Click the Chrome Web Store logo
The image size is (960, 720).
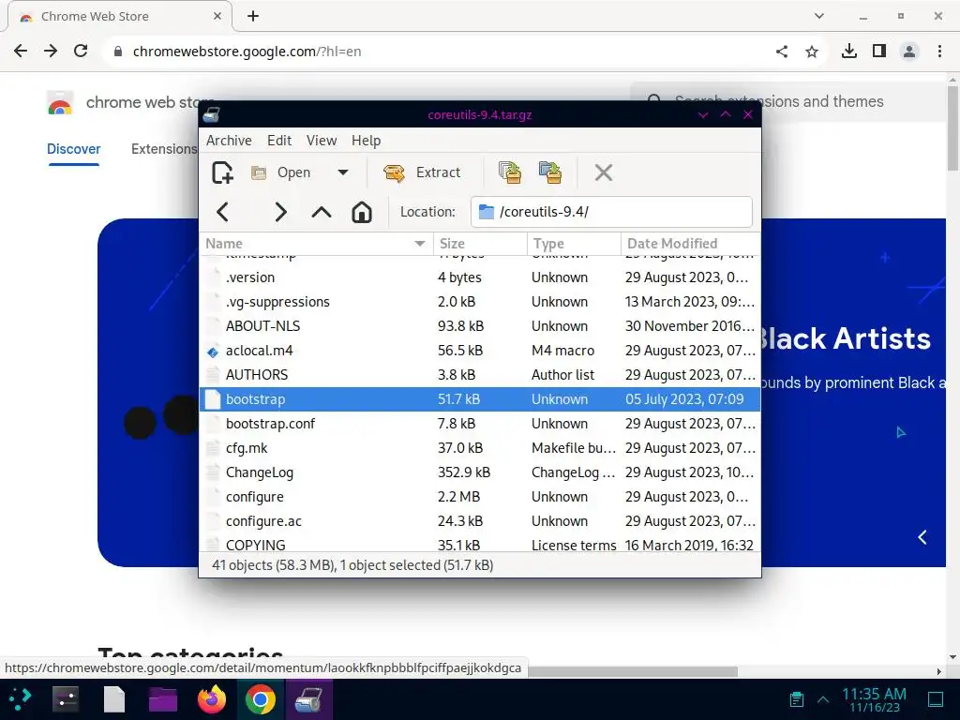[x=60, y=102]
